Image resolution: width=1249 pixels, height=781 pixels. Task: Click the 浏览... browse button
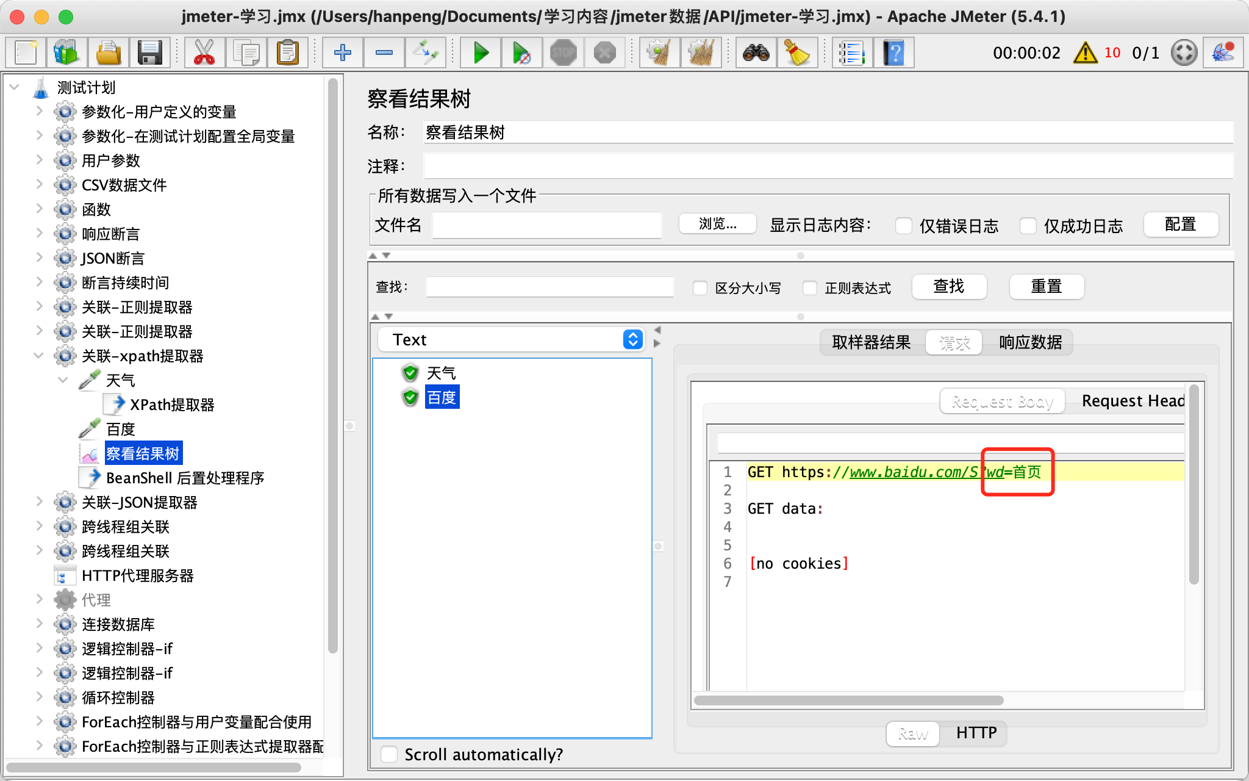[717, 224]
